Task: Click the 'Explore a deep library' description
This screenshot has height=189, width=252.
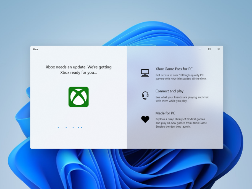Action: (x=181, y=123)
